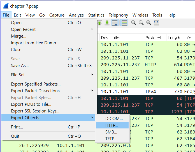This screenshot has width=195, height=152.
Task: Toggle colorize packet list icon
Action: [x=124, y=23]
